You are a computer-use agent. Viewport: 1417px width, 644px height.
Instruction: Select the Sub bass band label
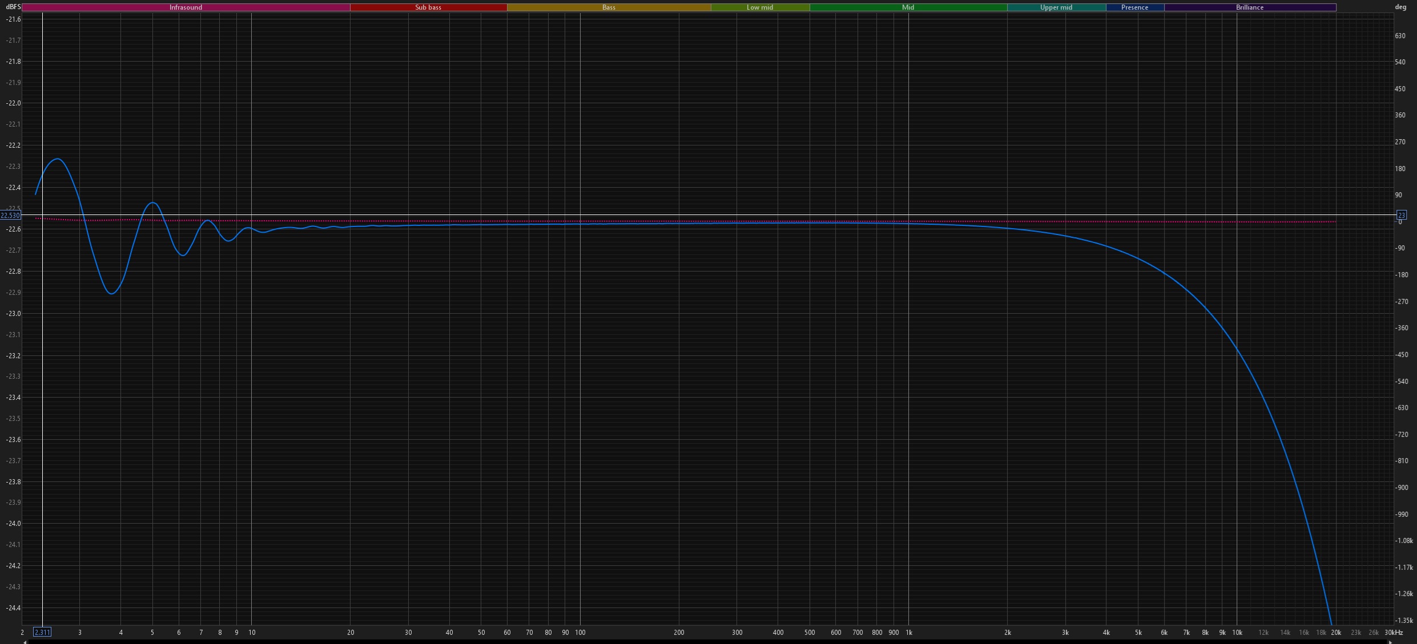[x=428, y=7]
